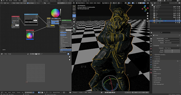Click the pan hand icon in image editor
Image resolution: width=181 pixels, height=95 pixels.
pos(69,59)
